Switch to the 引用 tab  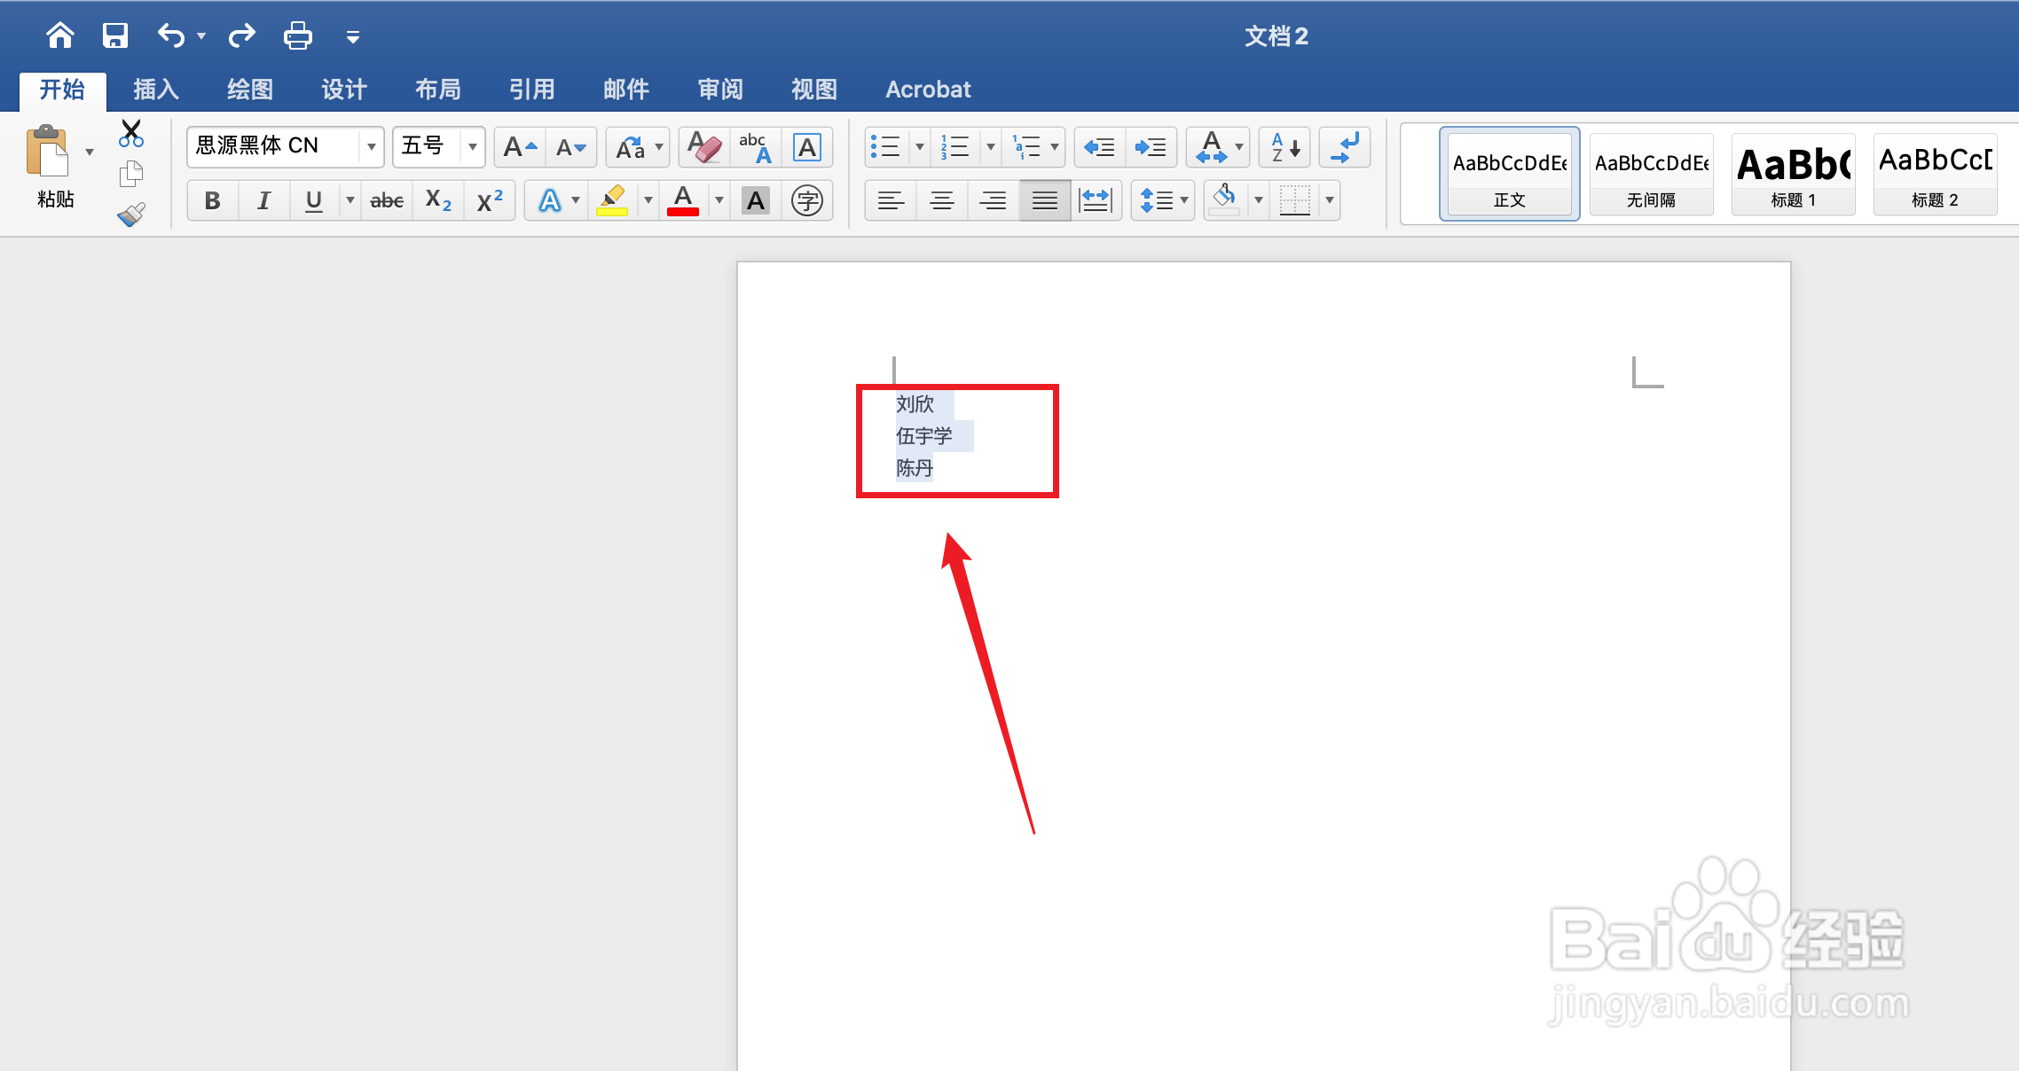click(x=532, y=90)
